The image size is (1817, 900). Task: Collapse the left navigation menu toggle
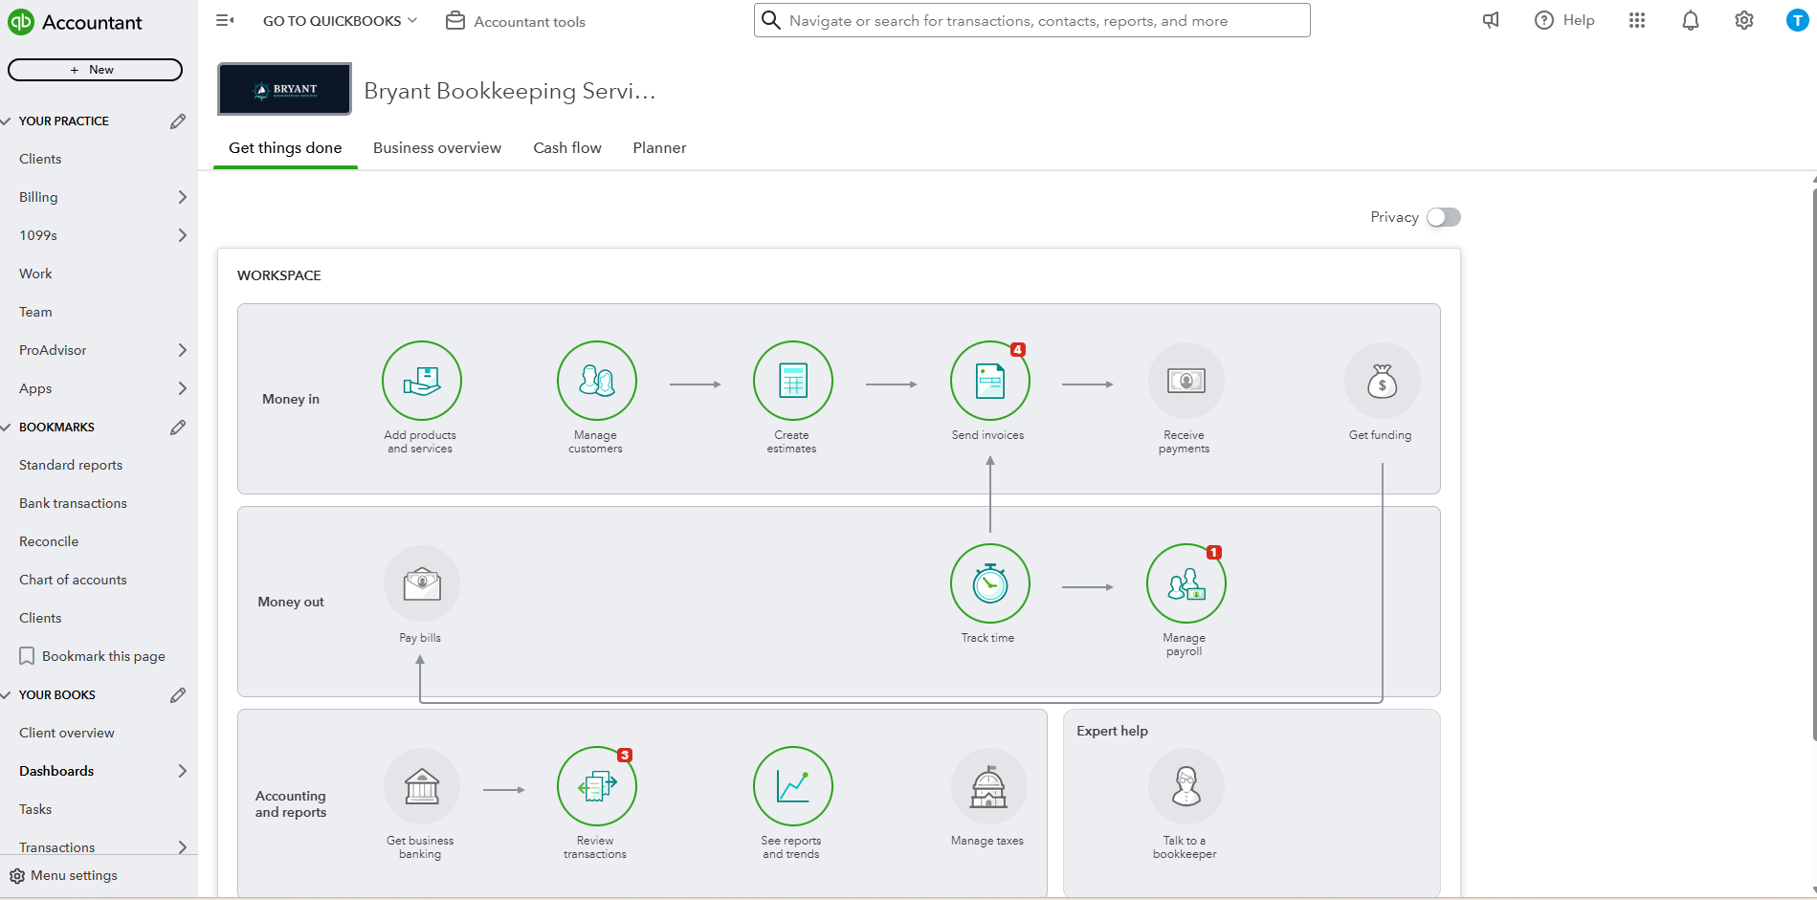pos(225,20)
